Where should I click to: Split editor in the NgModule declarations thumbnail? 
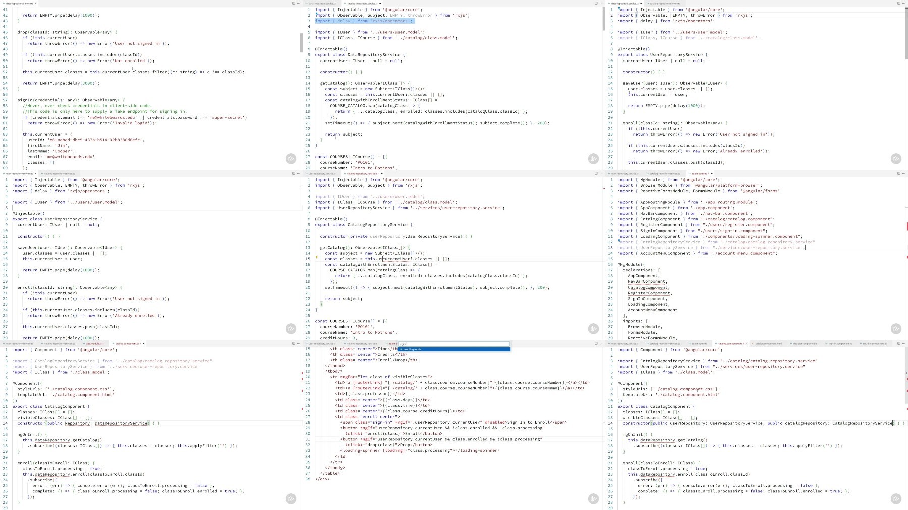(898, 173)
